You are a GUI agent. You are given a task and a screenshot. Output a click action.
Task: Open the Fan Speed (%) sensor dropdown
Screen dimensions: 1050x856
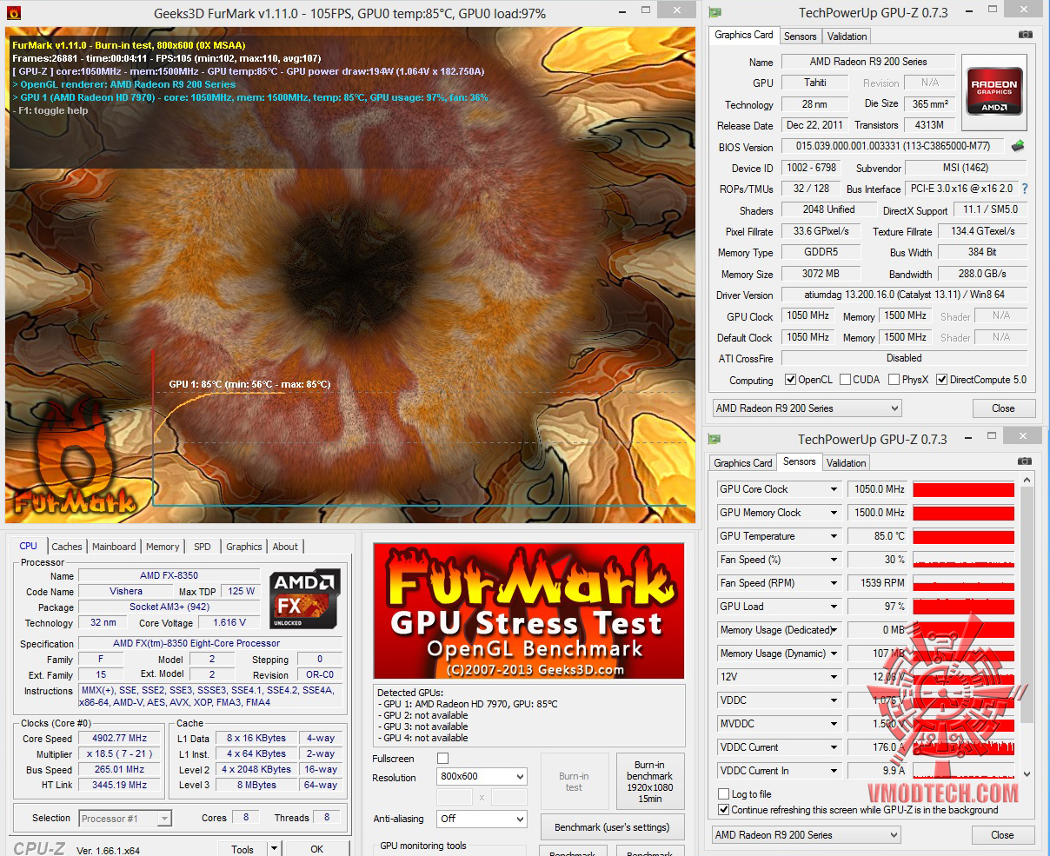834,560
